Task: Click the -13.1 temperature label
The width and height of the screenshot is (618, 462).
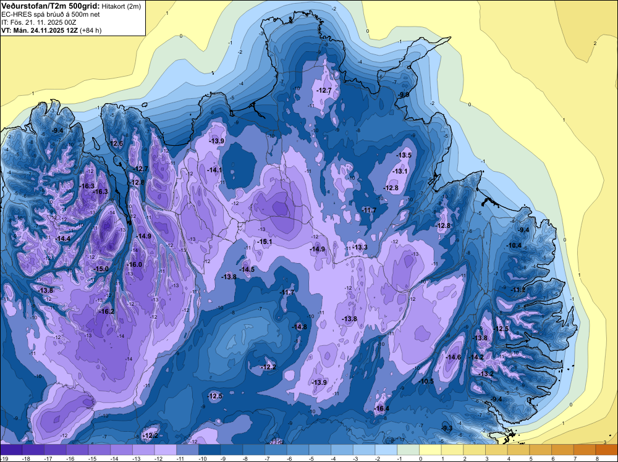Action: click(400, 171)
